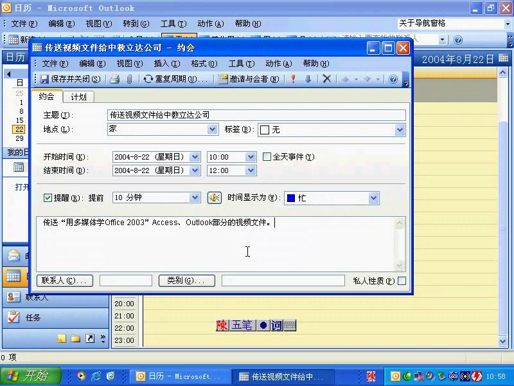514x386 pixels.
Task: Switch to 日历 Microsoft Outlook taskbar button
Action: point(180,376)
